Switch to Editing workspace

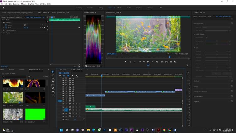pos(100,8)
